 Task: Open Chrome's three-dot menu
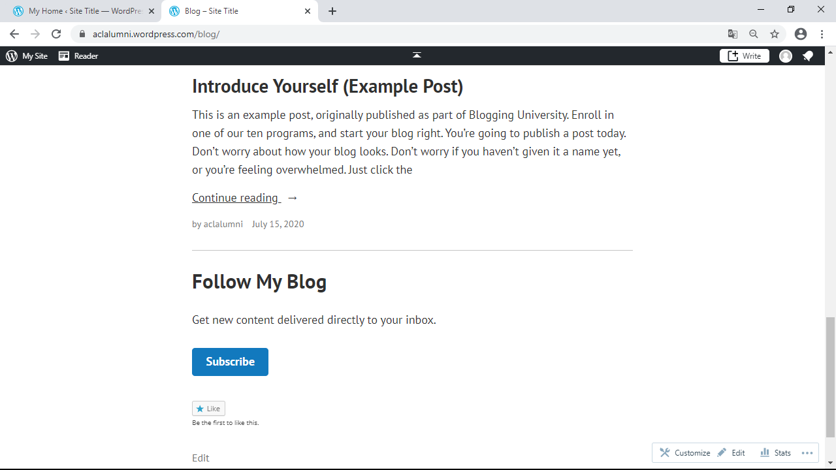click(822, 34)
